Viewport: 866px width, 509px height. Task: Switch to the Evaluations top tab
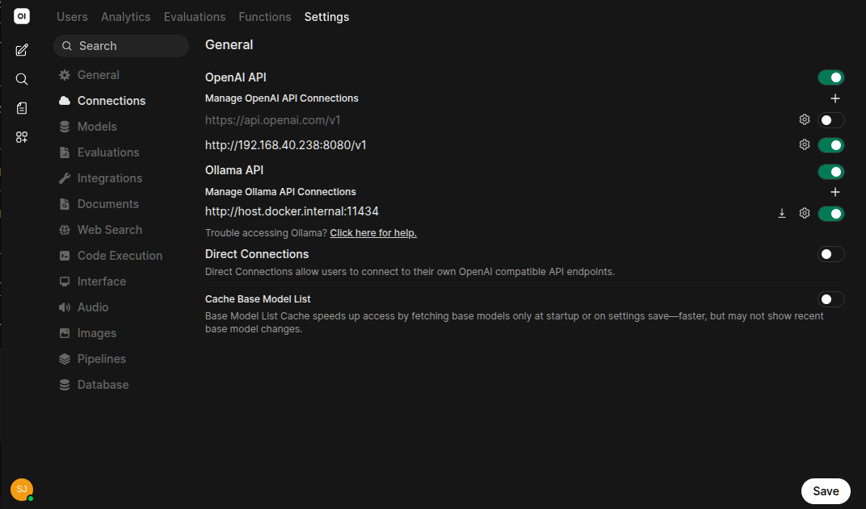(x=195, y=17)
